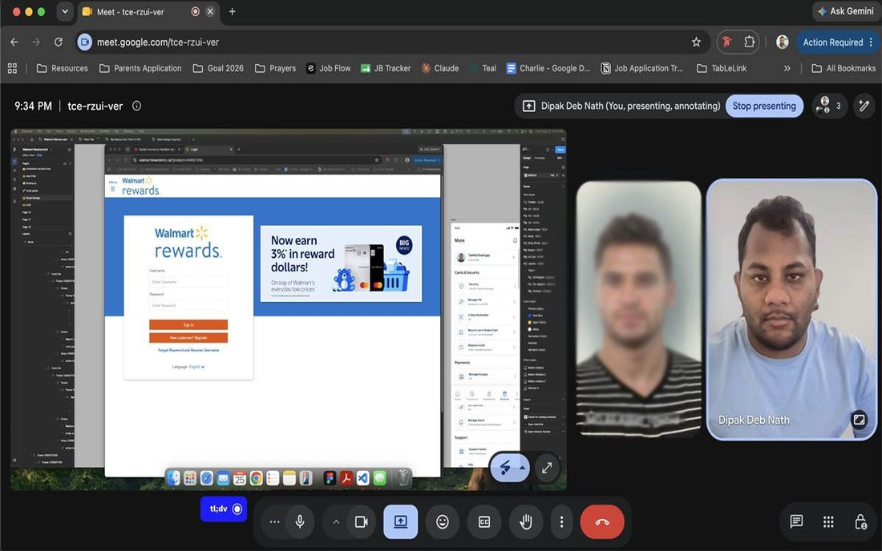The width and height of the screenshot is (882, 551).
Task: Open the chat with everyone panel
Action: [x=796, y=522]
